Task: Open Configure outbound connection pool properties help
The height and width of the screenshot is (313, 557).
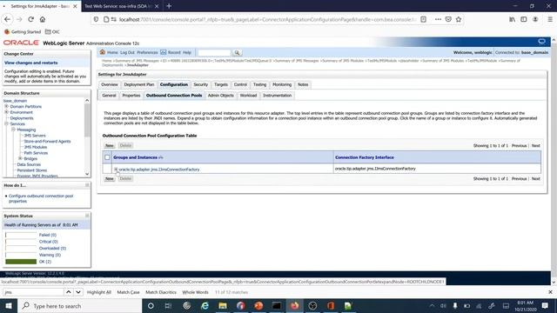Action: (x=41, y=198)
